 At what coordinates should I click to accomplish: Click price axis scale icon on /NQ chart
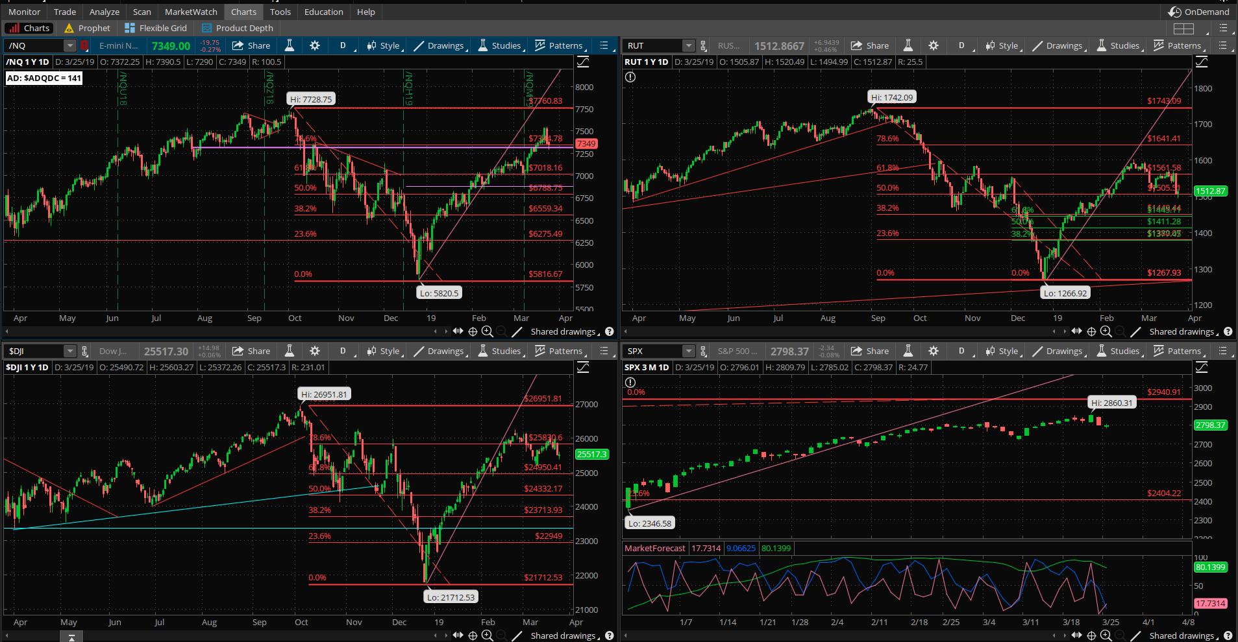click(x=583, y=62)
